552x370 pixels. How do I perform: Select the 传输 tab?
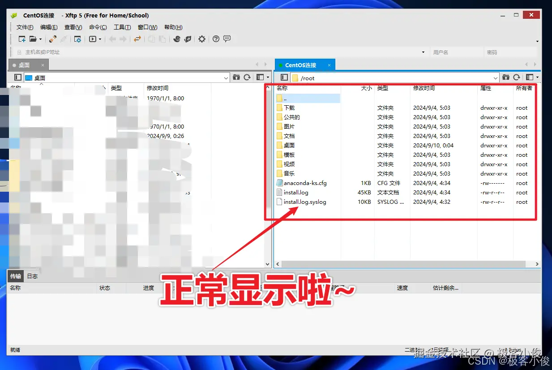tap(16, 276)
